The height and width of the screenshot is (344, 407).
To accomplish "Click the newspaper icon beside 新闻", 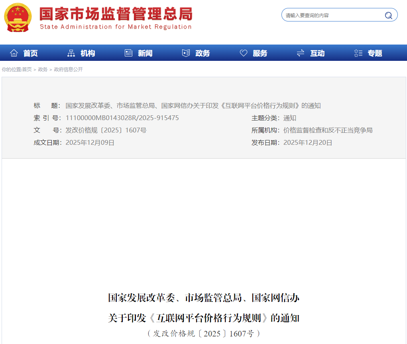I will pos(128,53).
